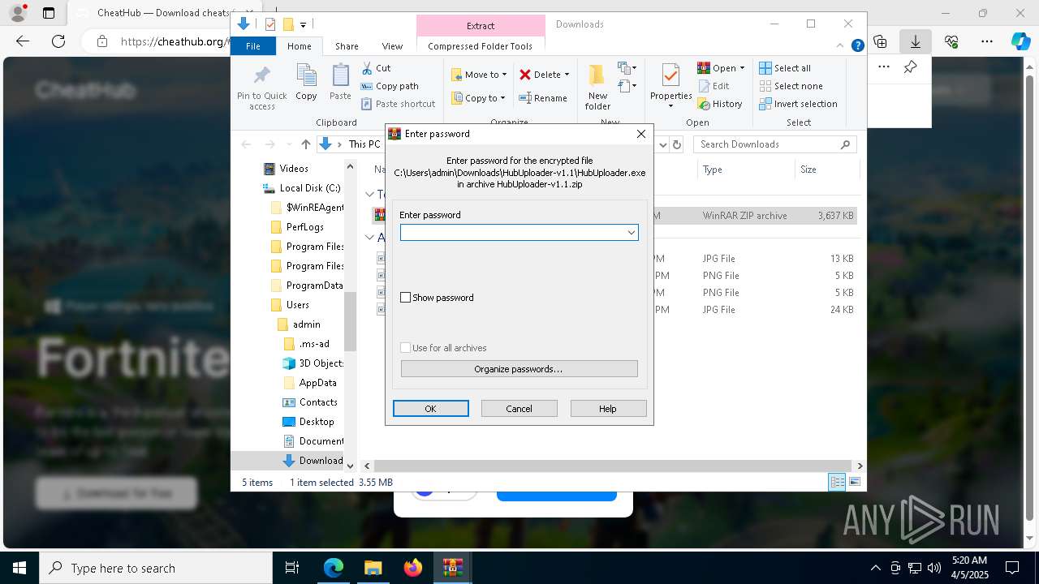Expand the Delete dropdown arrow

[x=567, y=75]
